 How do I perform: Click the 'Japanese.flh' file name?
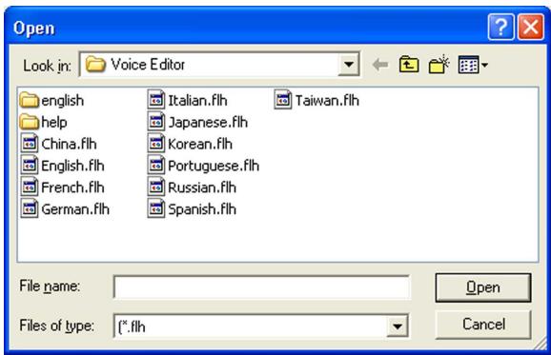click(208, 123)
